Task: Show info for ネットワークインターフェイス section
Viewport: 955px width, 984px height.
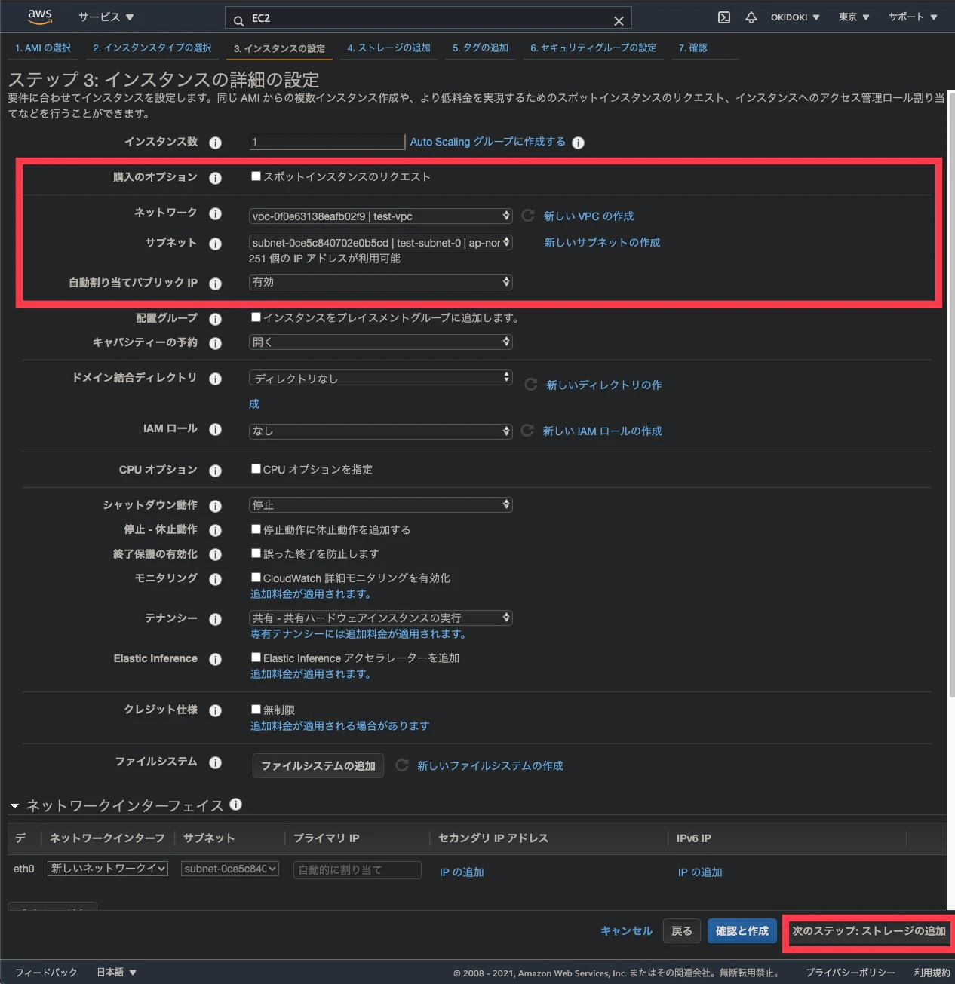Action: coord(235,805)
